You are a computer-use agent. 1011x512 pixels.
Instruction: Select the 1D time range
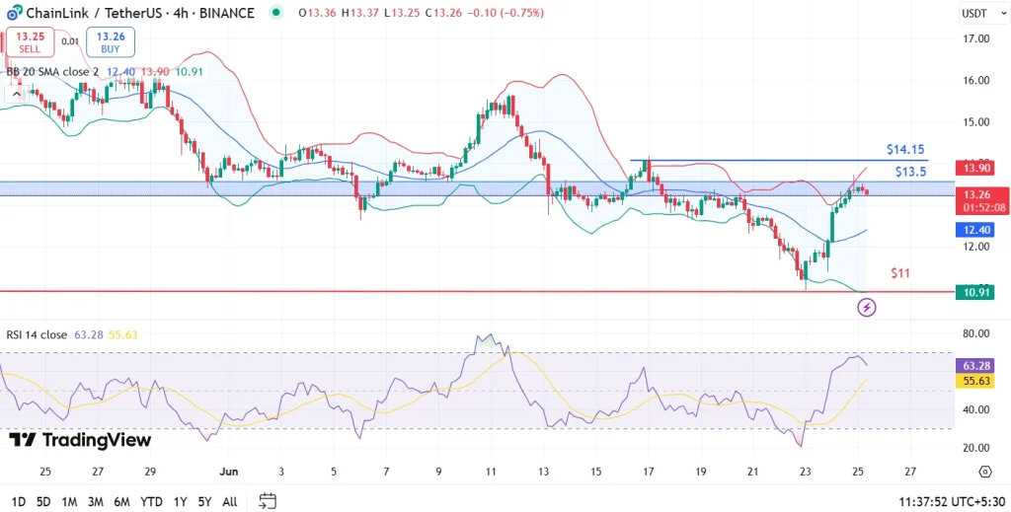[x=19, y=501]
